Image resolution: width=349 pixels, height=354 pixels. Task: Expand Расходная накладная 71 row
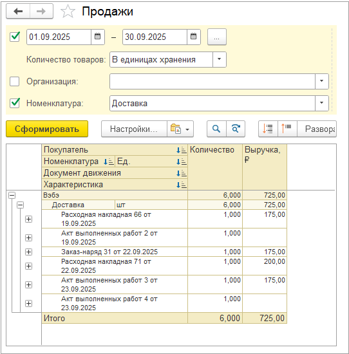coord(28,266)
